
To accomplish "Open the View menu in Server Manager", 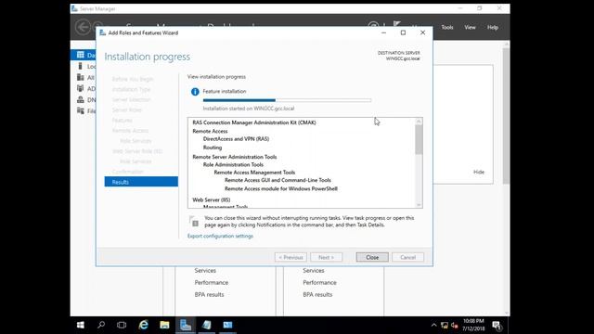I will point(470,27).
